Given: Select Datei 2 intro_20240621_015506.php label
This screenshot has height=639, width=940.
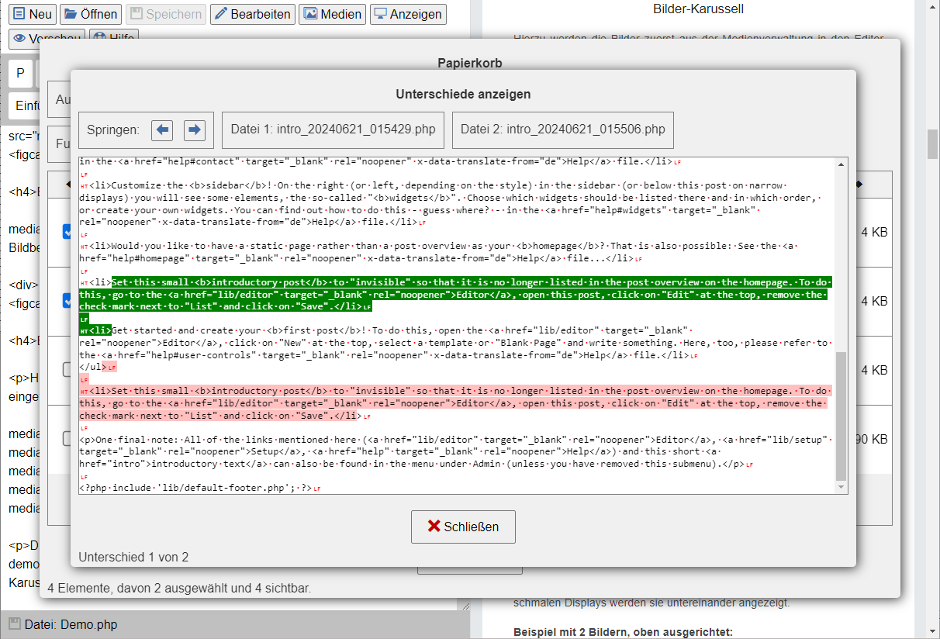Looking at the screenshot, I should click(x=562, y=130).
